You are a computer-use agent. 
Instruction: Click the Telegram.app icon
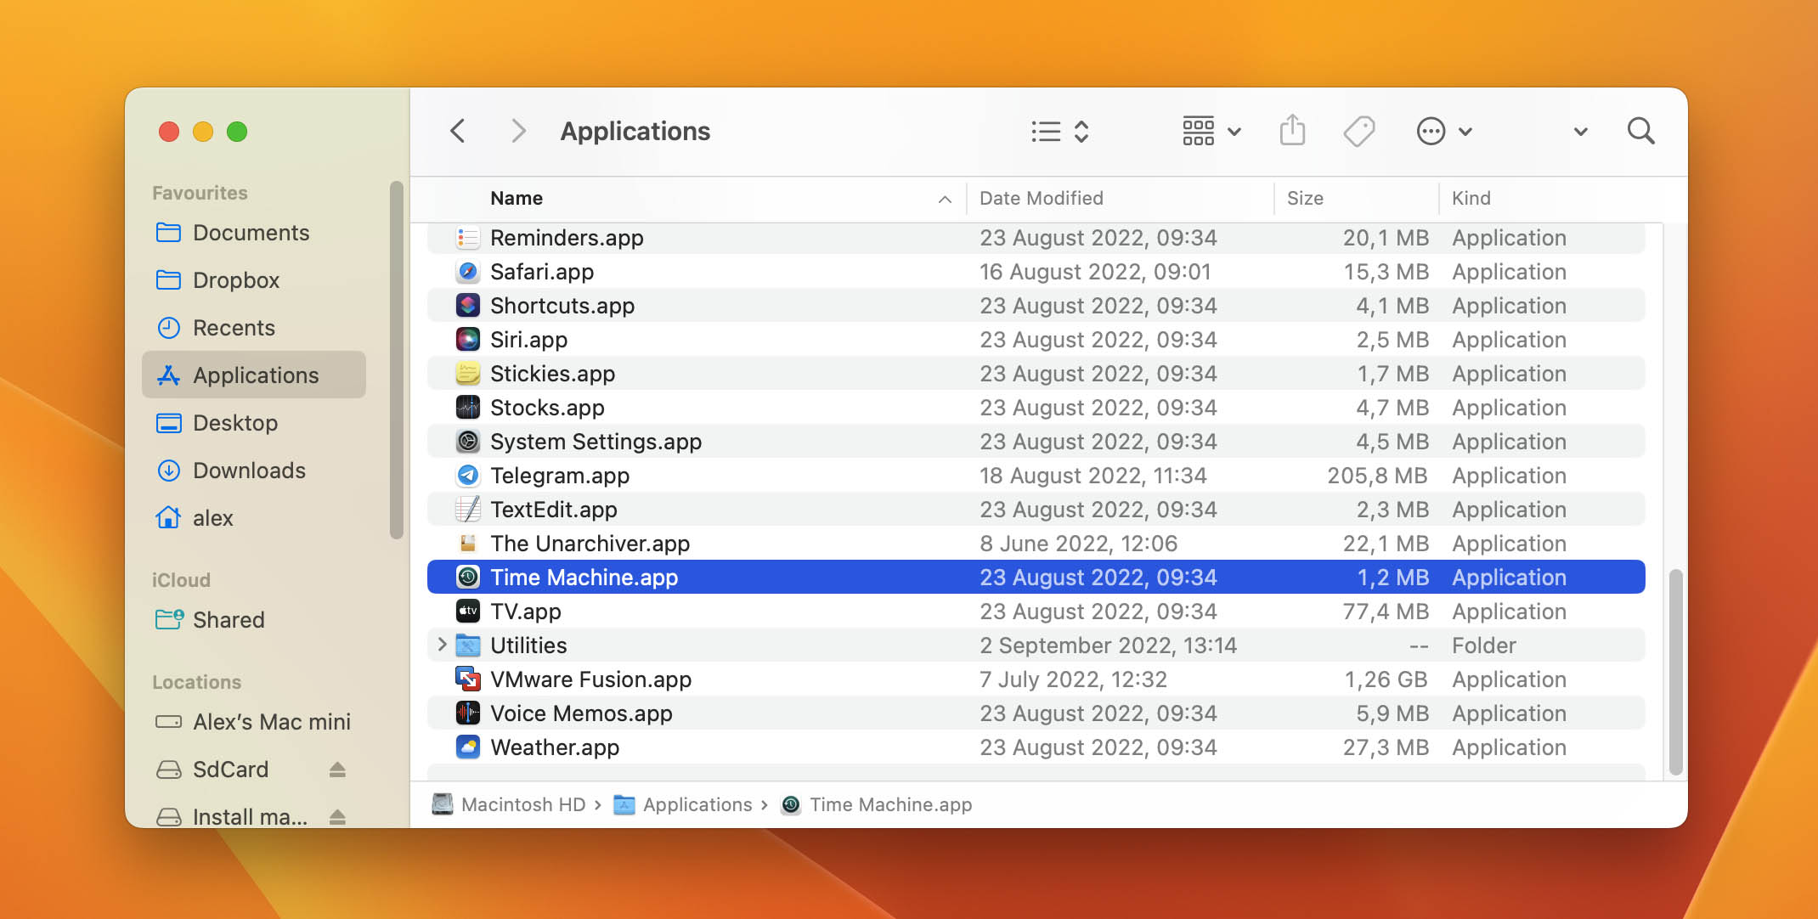pos(466,475)
